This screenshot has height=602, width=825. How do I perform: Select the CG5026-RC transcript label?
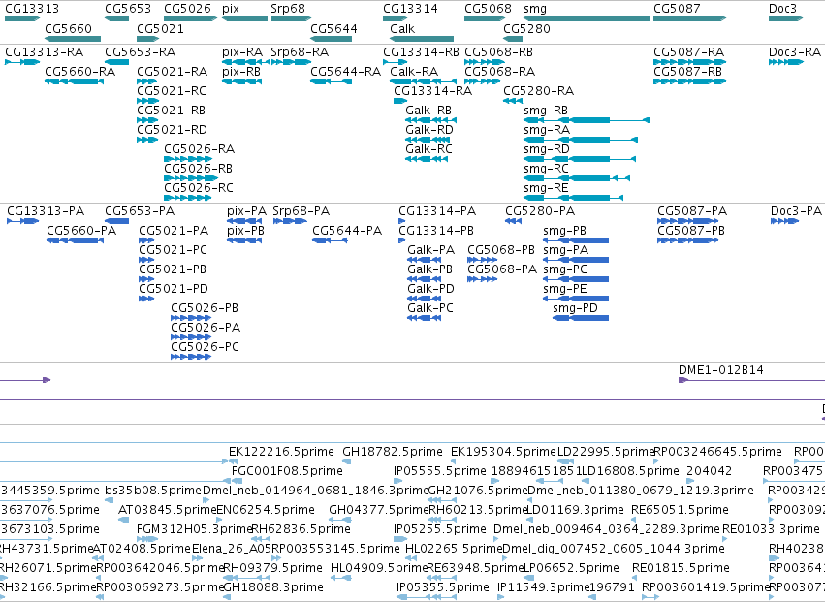tap(199, 188)
